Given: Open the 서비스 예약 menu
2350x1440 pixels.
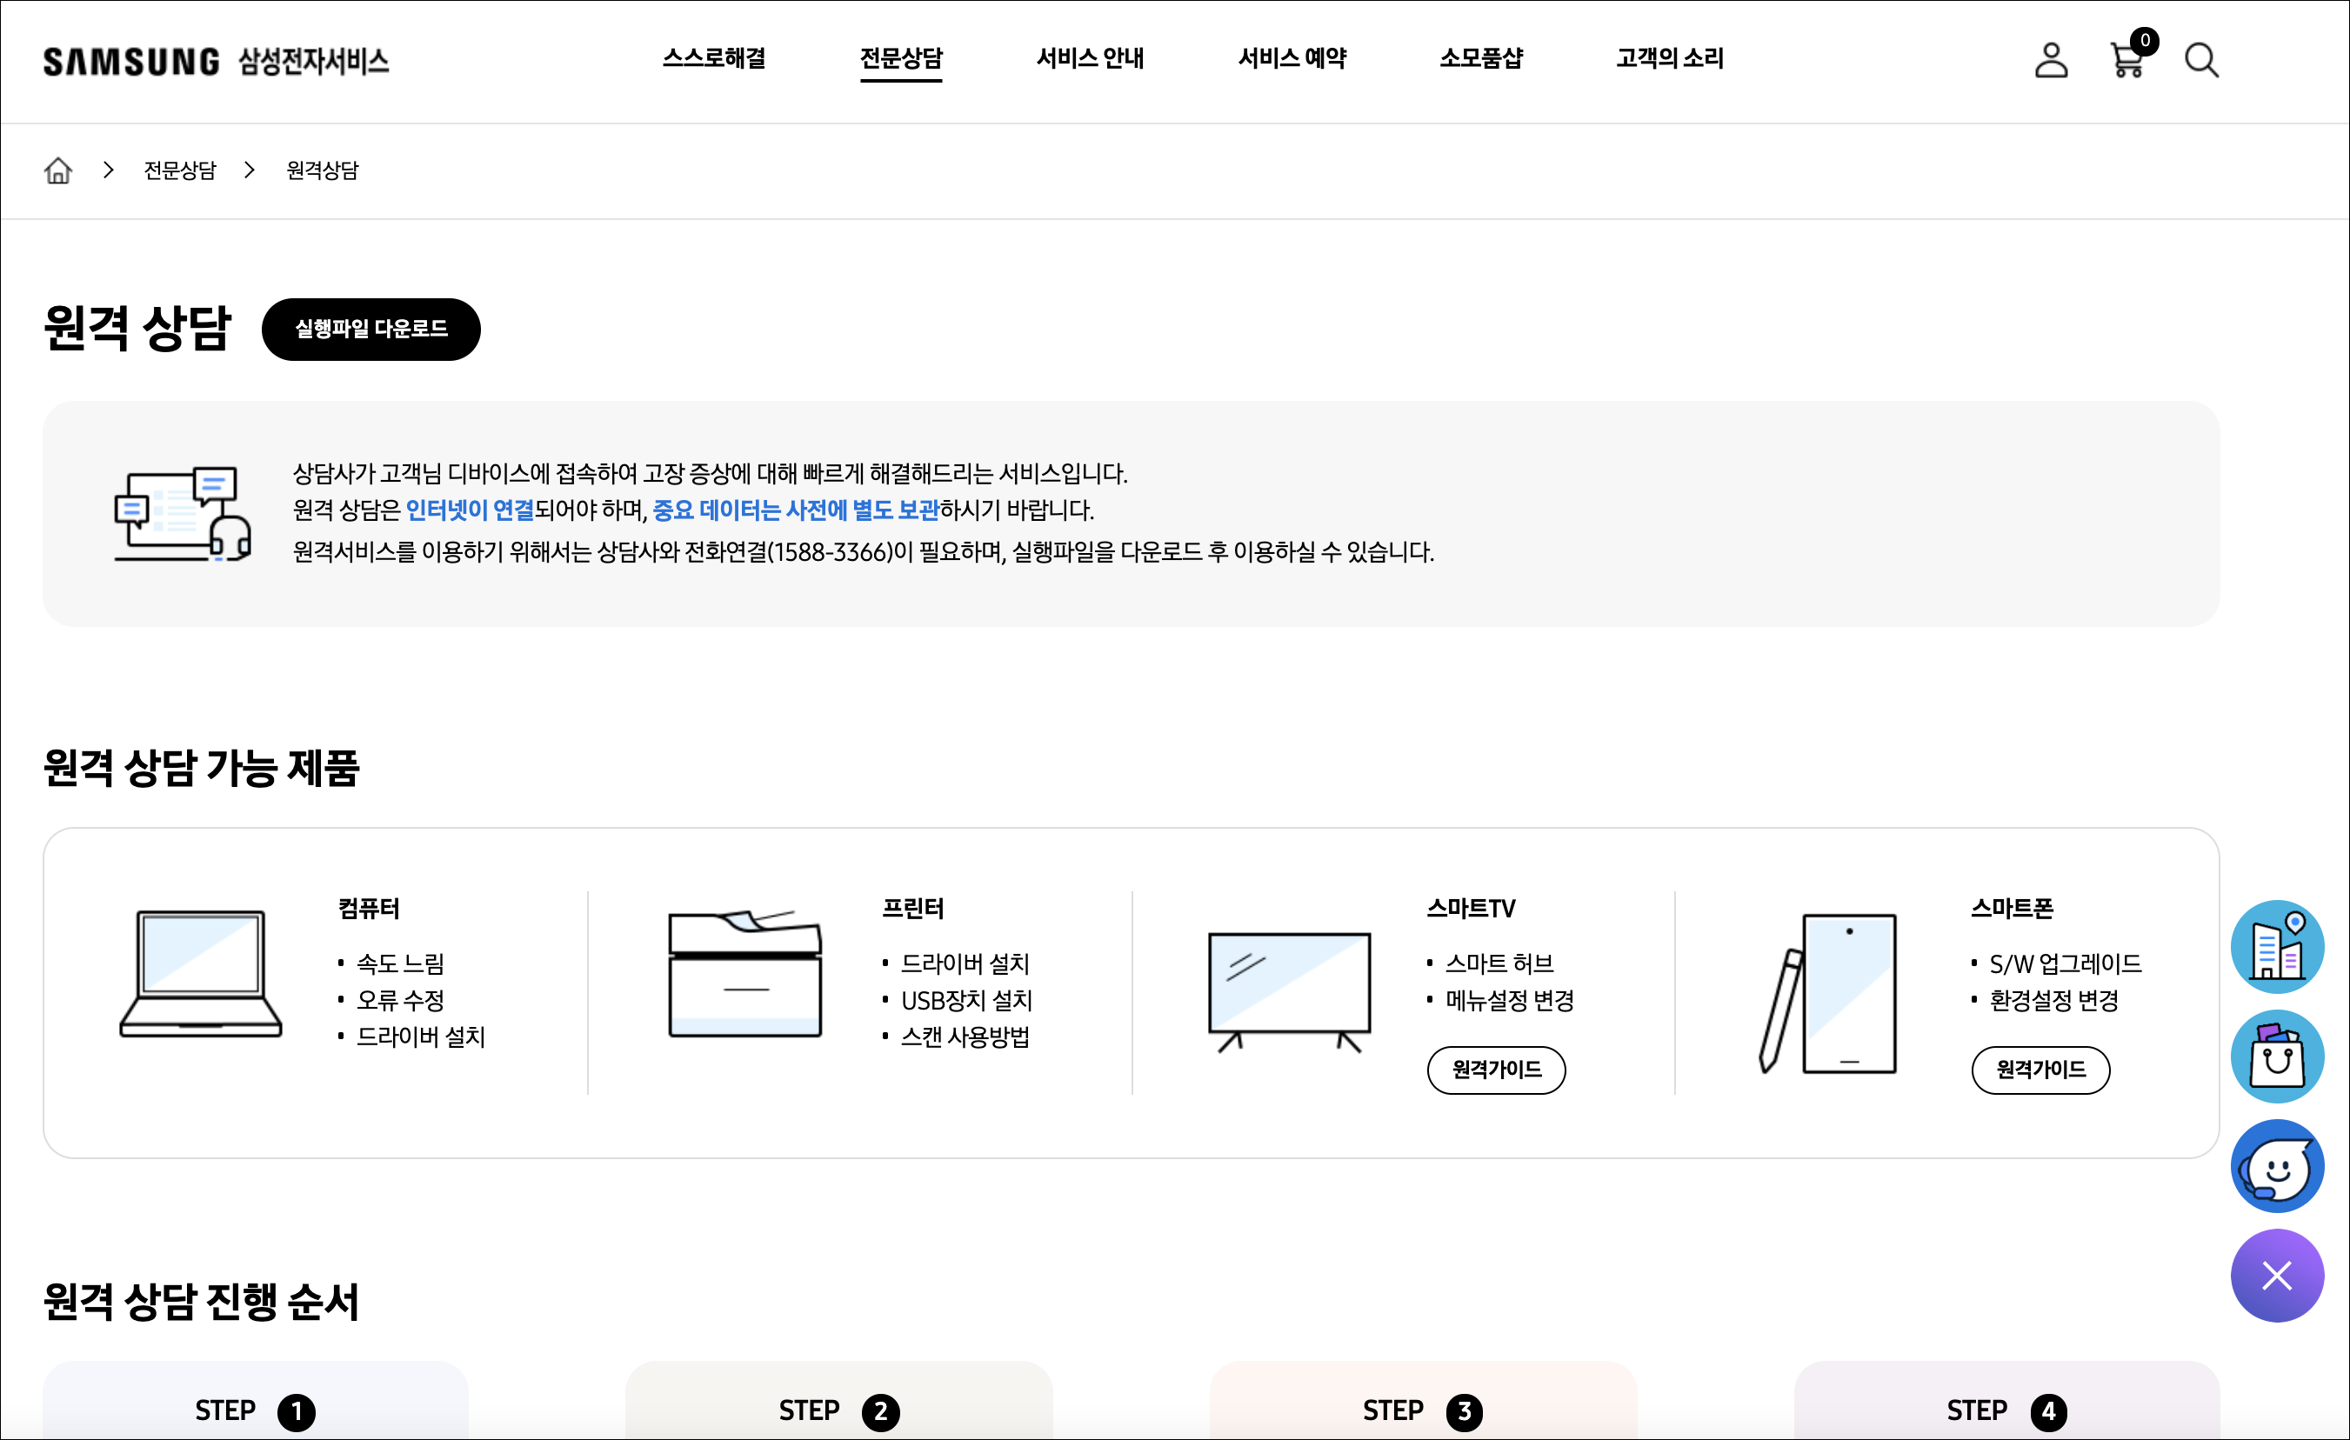Looking at the screenshot, I should point(1292,59).
